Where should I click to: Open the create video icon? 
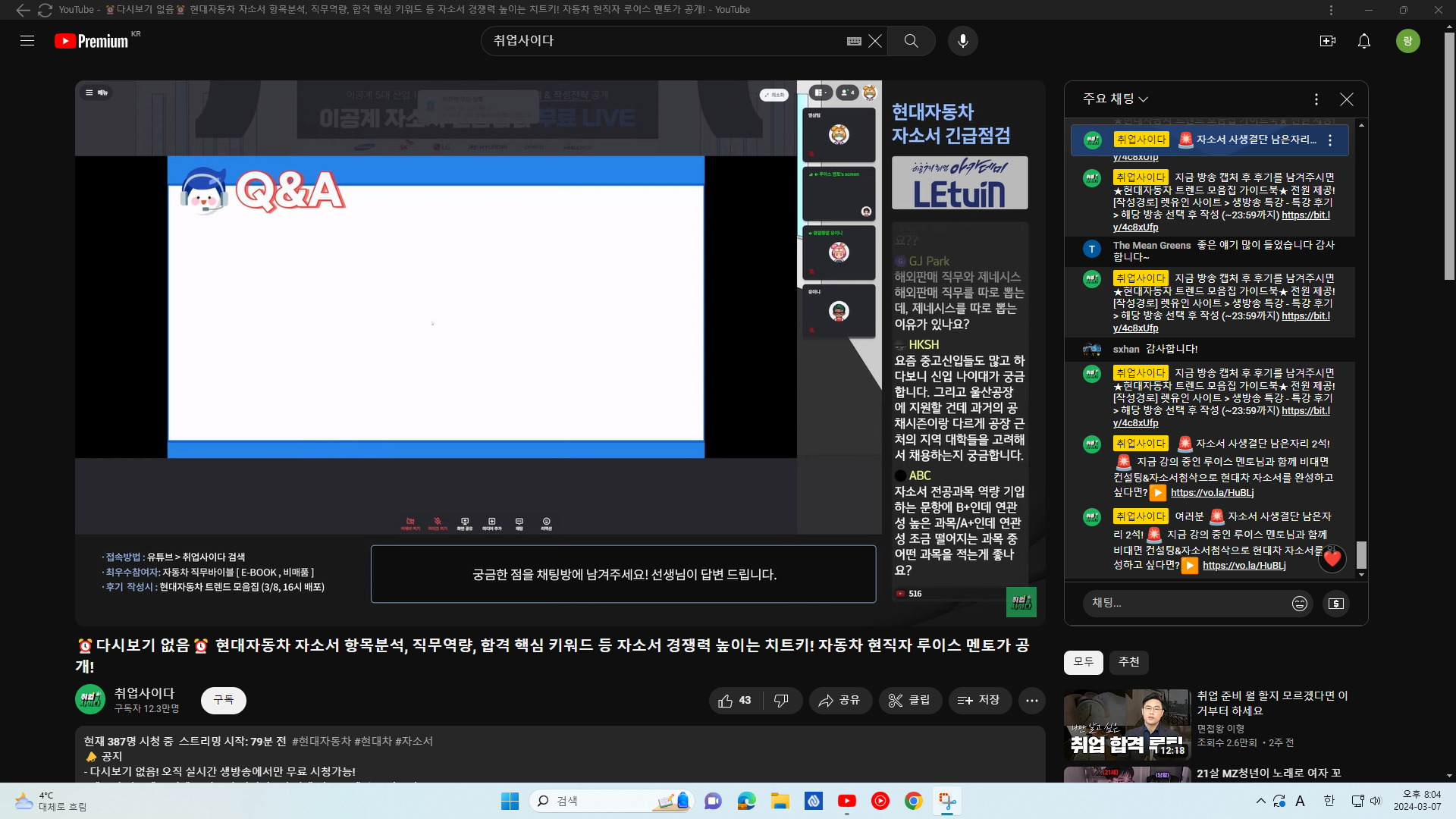[1327, 41]
